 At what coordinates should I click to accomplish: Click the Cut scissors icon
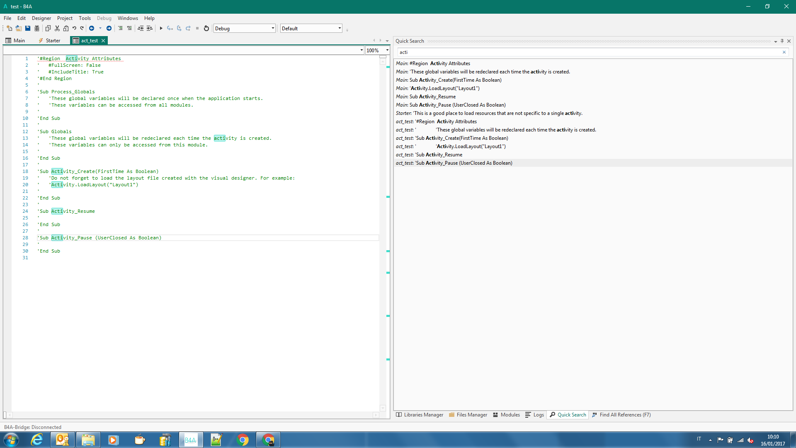57,28
